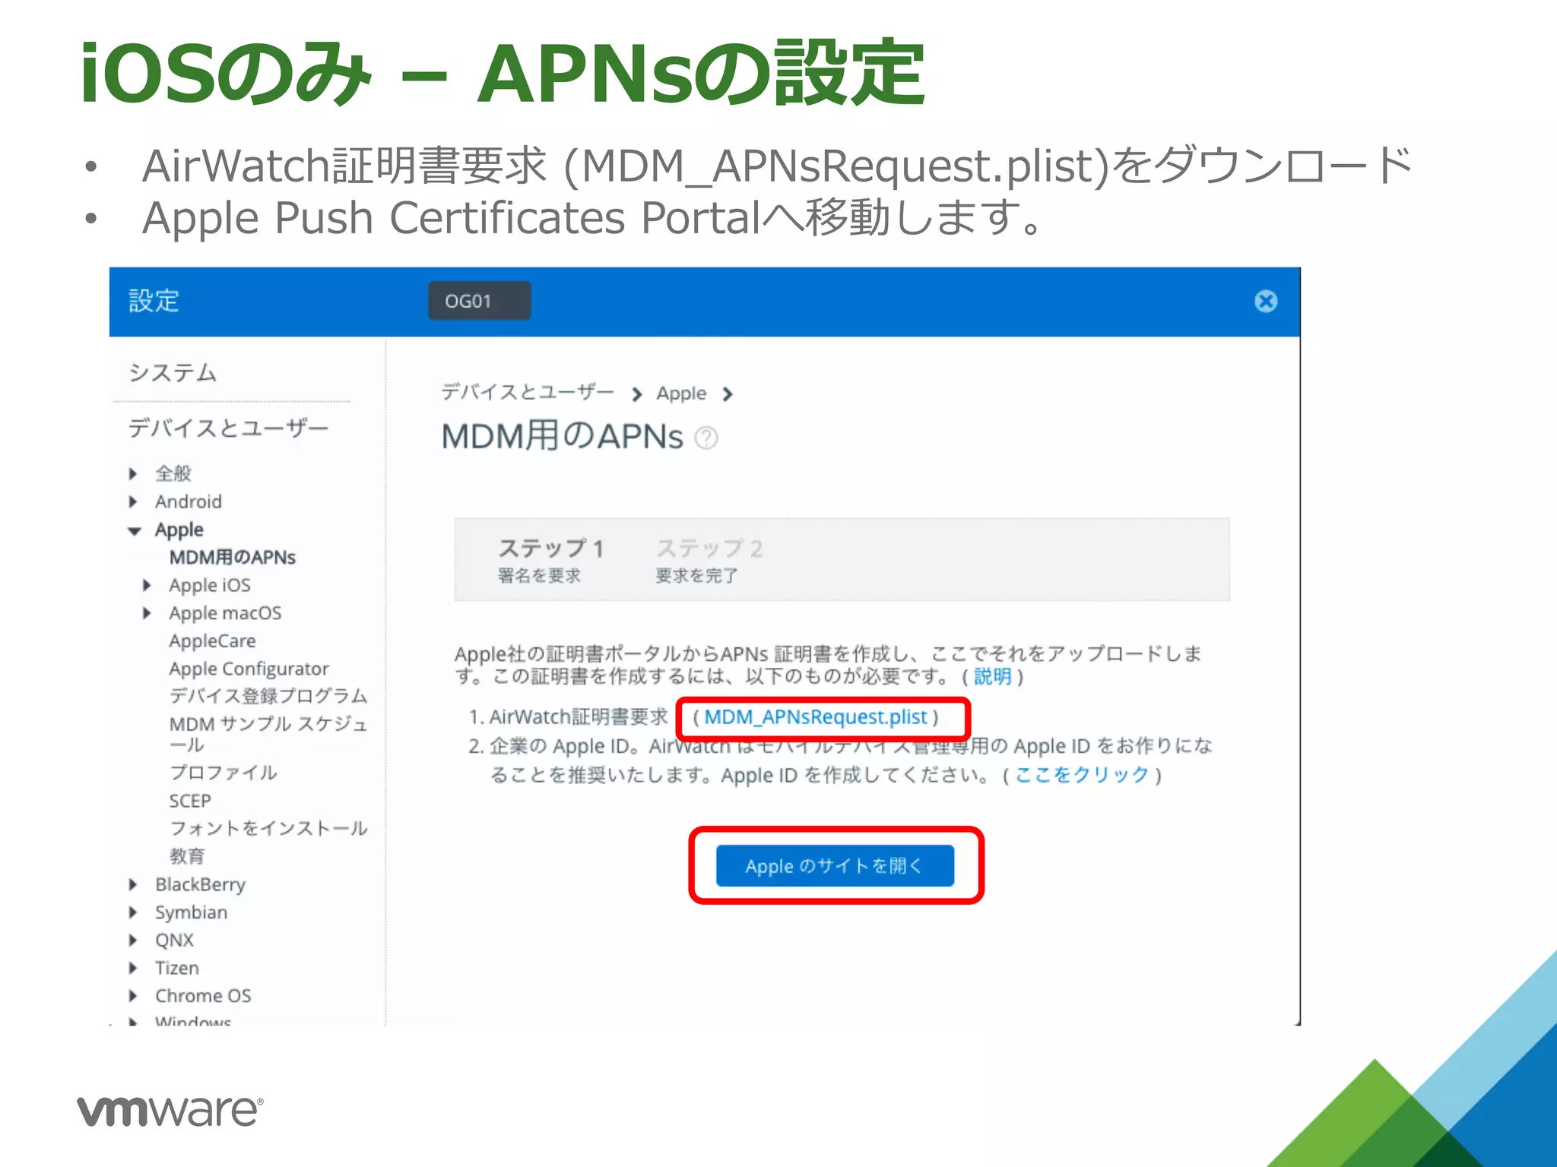Click the Apple のサイトを開く button
Viewport: 1557px width, 1167px height.
coord(835,866)
